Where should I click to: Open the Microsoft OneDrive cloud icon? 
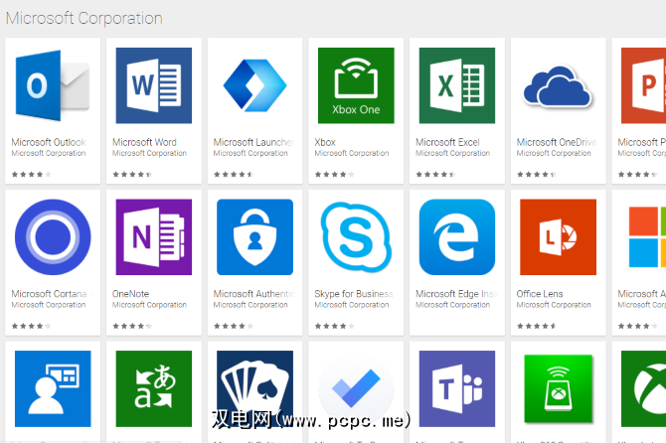(558, 86)
